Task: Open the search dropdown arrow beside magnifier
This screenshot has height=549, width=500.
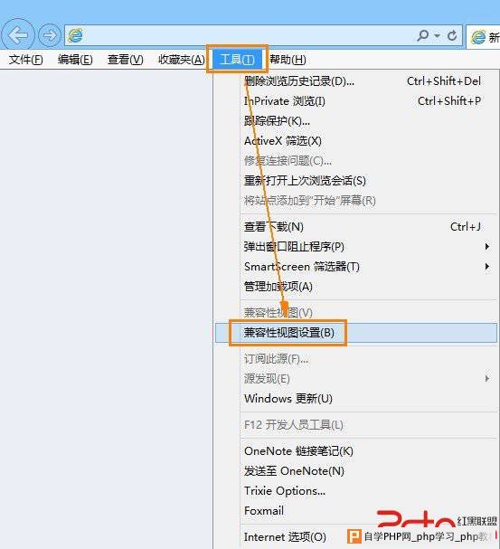Action: [x=437, y=35]
